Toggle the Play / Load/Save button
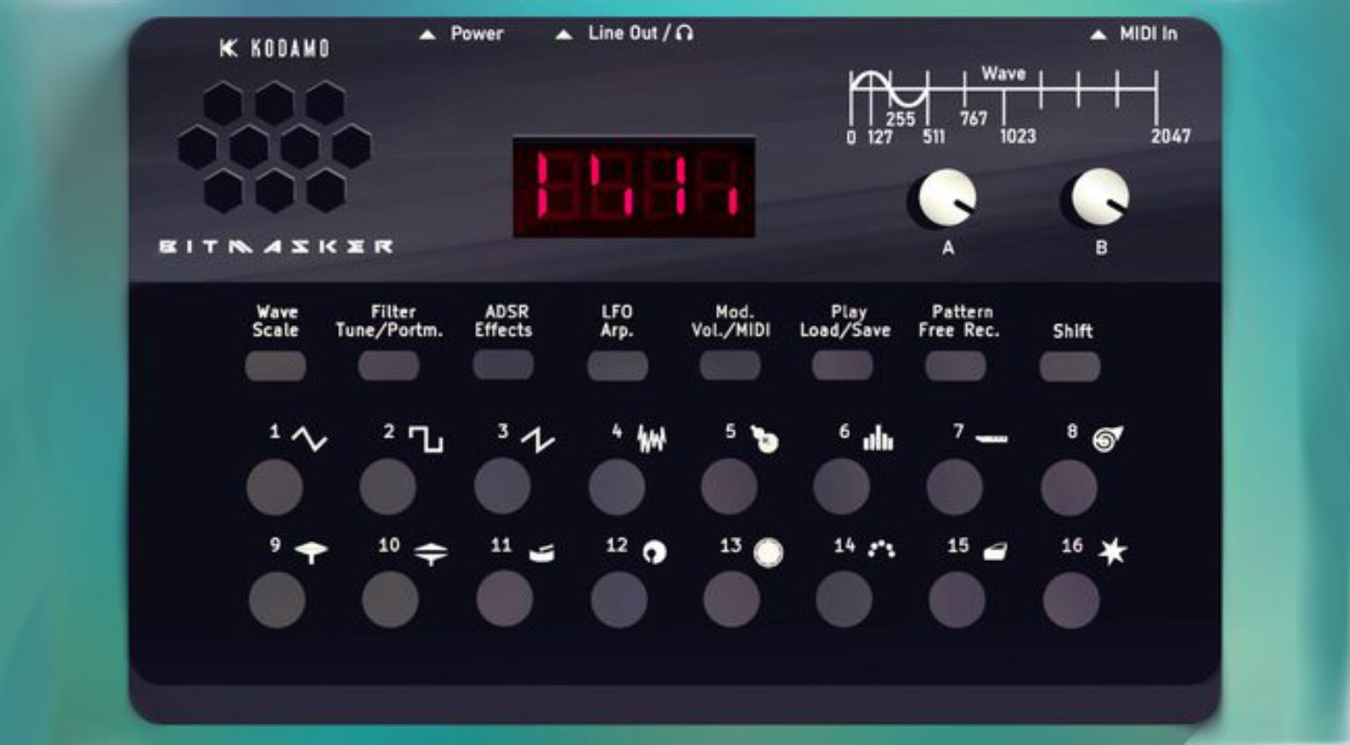 842,366
